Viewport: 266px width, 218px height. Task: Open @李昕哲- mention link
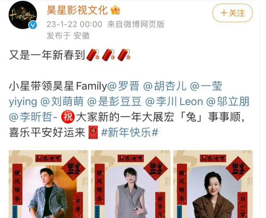point(33,117)
